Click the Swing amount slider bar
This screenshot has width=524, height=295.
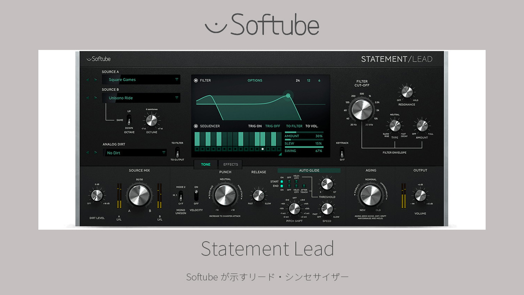tap(303, 147)
